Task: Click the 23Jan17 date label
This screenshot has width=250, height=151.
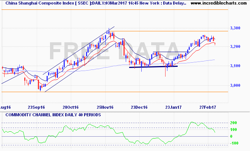Action: pyautogui.click(x=173, y=107)
